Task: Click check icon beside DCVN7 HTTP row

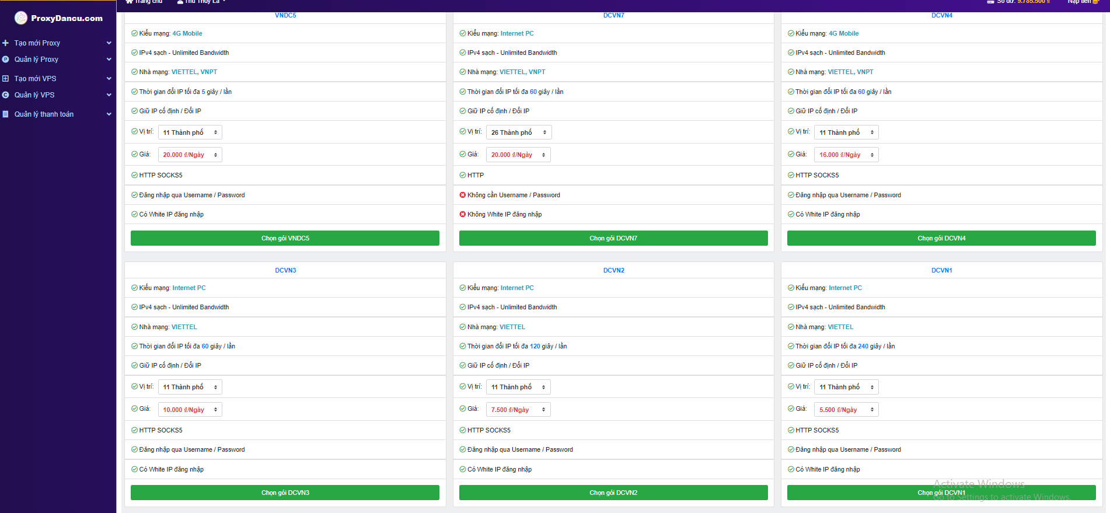Action: (x=463, y=175)
